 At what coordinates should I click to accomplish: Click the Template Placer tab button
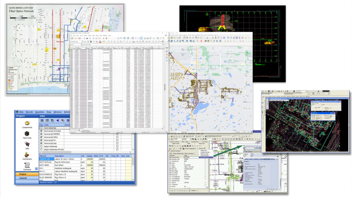[x=195, y=142]
